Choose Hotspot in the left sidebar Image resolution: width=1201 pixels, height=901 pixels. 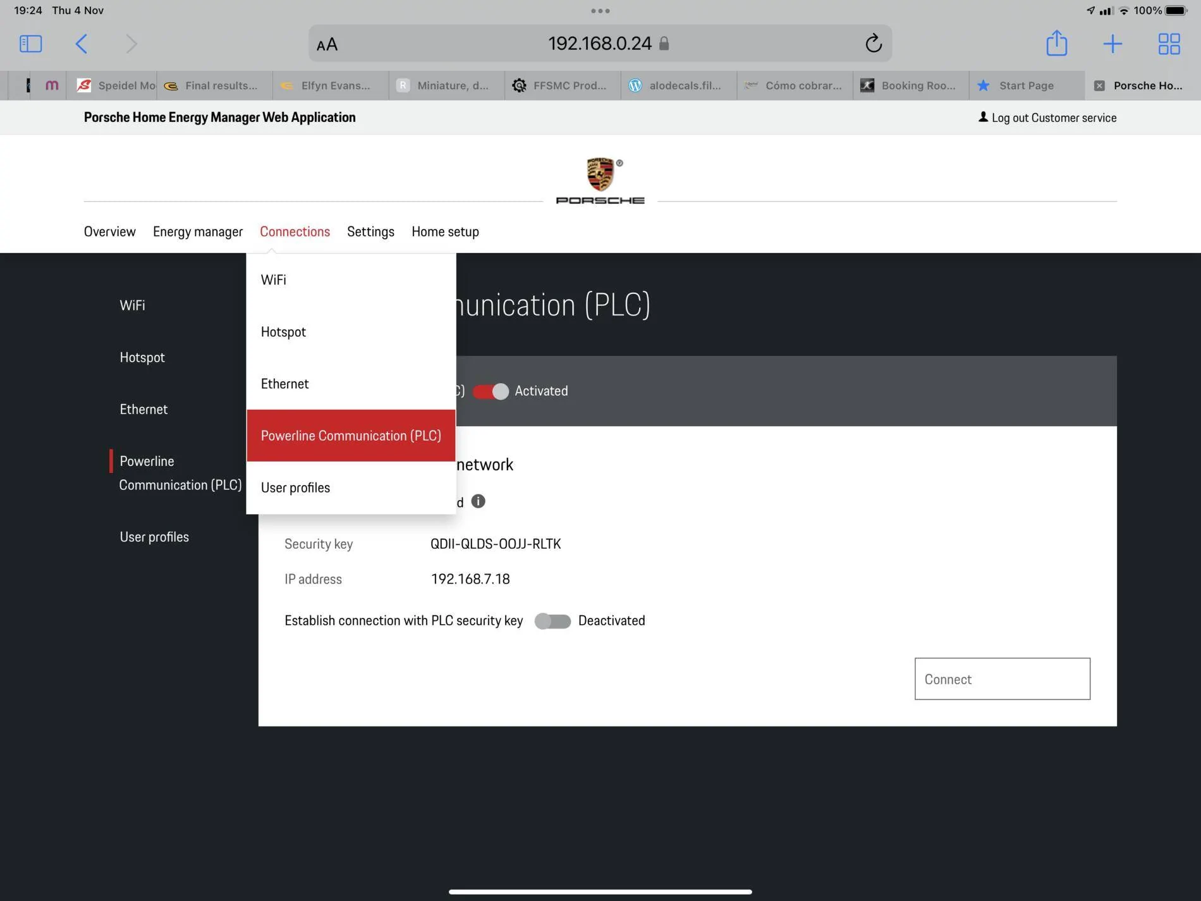click(x=142, y=357)
